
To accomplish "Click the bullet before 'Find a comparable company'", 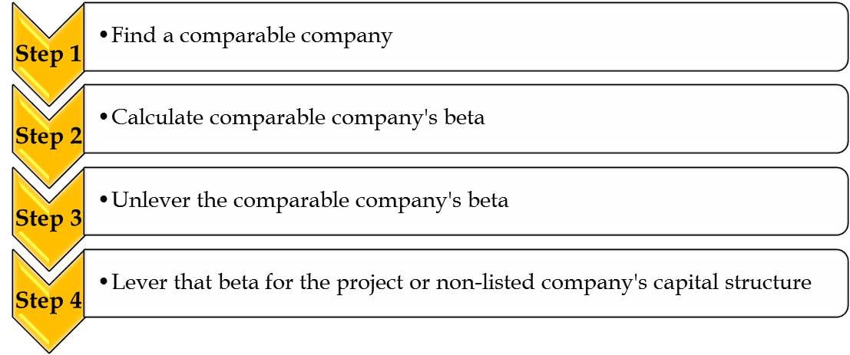I will point(104,36).
